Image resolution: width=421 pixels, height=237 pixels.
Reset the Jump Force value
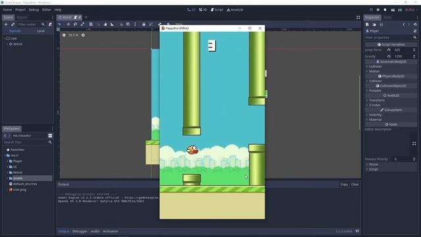tap(389, 50)
